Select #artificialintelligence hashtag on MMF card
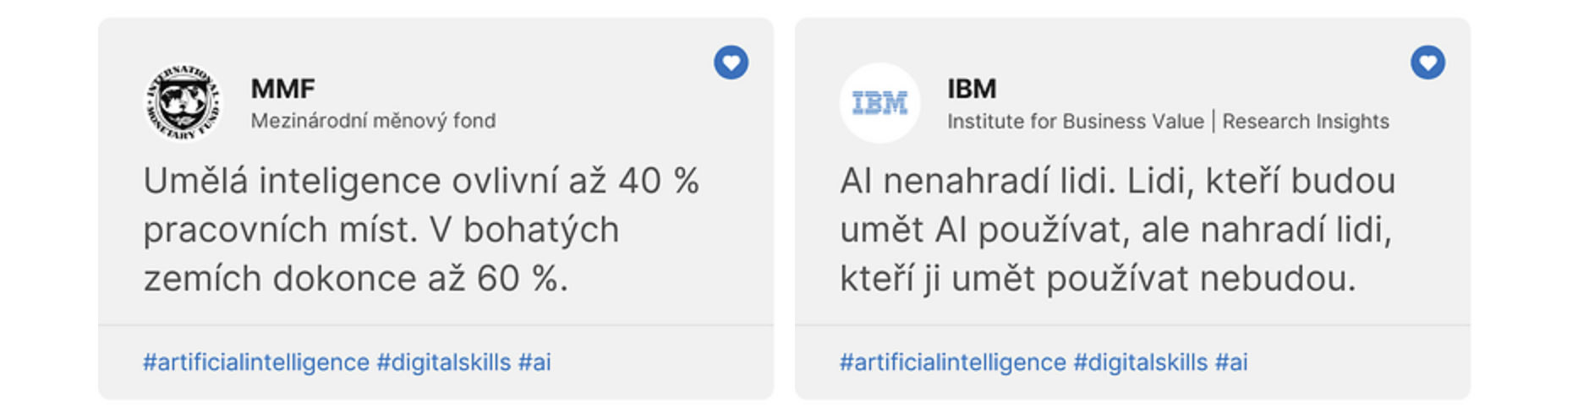The width and height of the screenshot is (1578, 419). [x=256, y=362]
